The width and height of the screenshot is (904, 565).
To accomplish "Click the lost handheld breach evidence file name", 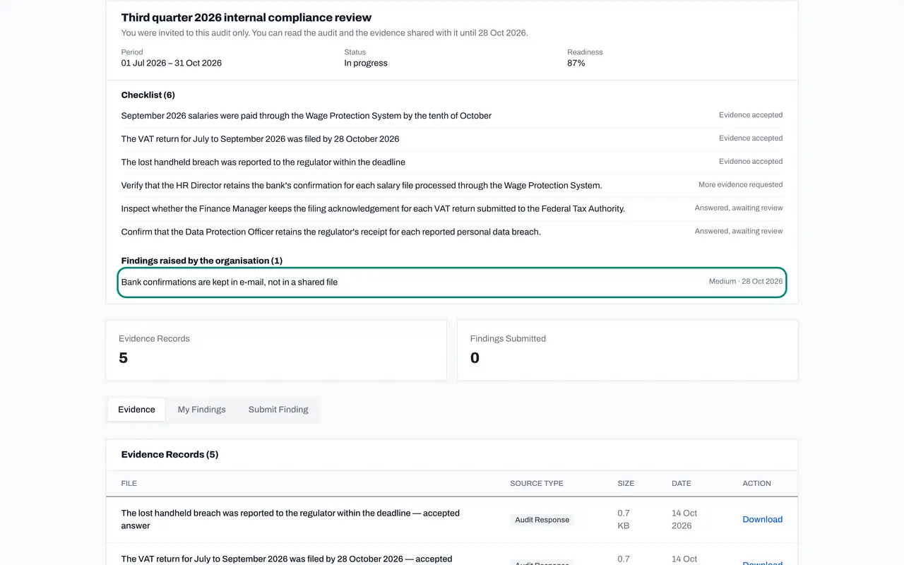I will click(x=290, y=519).
